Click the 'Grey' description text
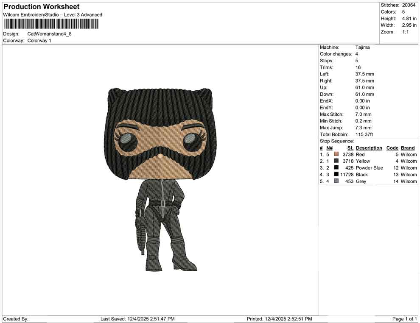Image resolution: width=420 pixels, height=323 pixels. 361,181
